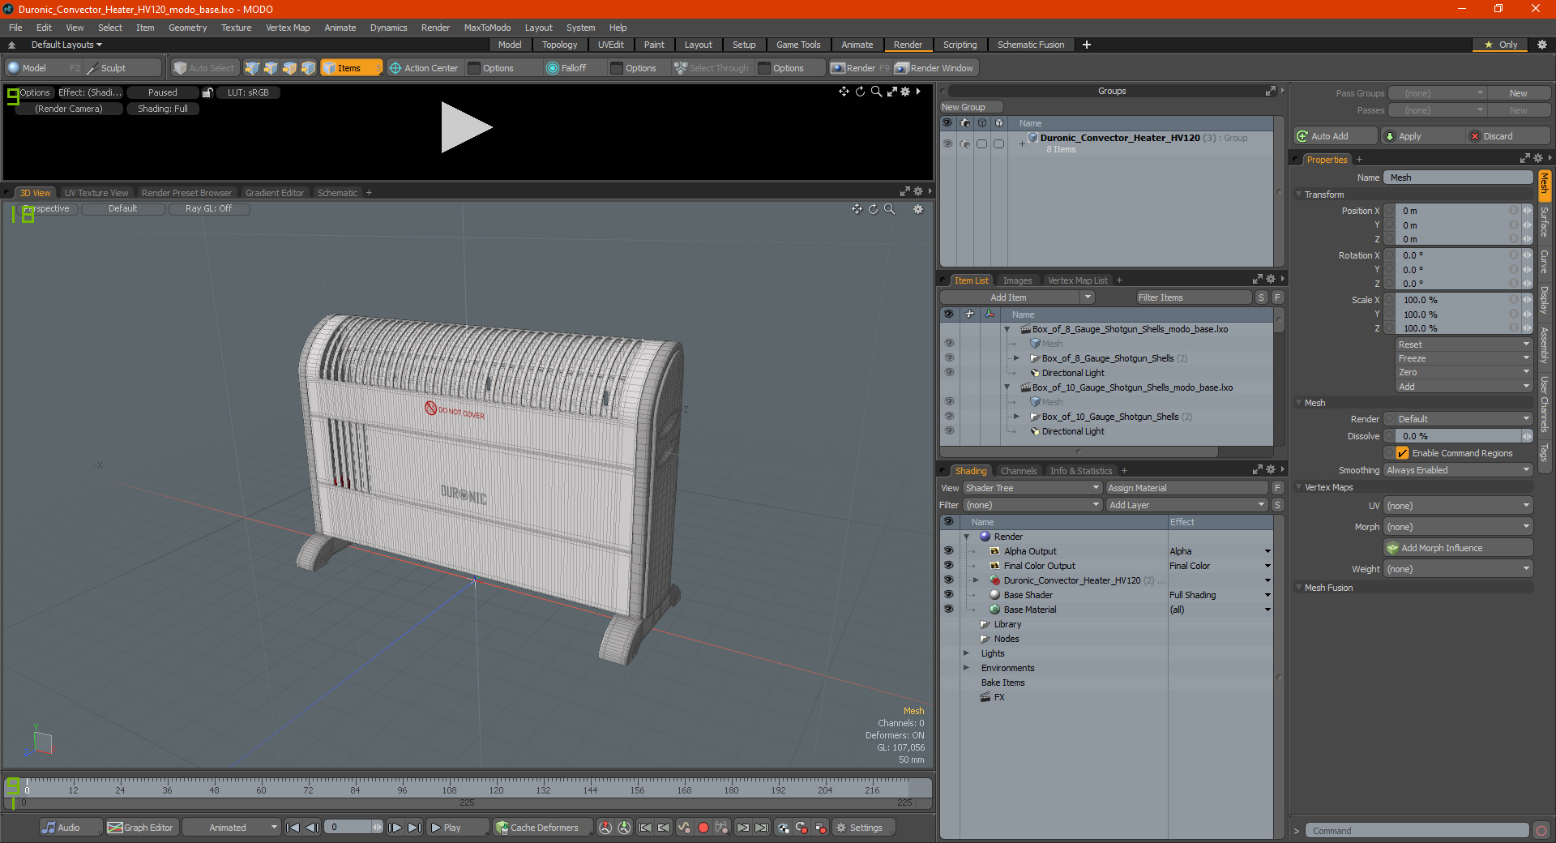
Task: Switch to the Channels tab
Action: [x=1018, y=471]
